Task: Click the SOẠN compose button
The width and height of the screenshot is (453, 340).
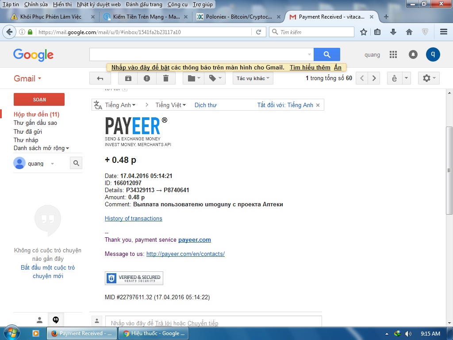Action: tap(39, 100)
